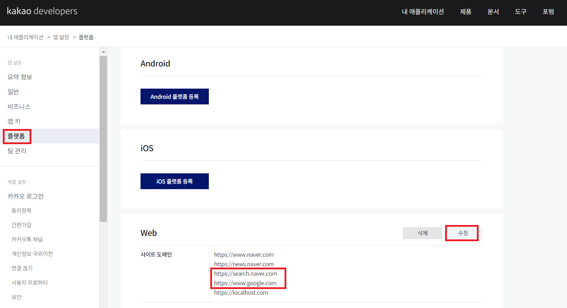The image size is (567, 308).
Task: Open the 문서 top menu
Action: click(493, 12)
